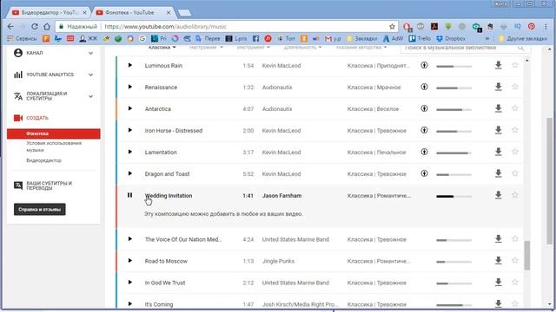Viewport: 556px width, 312px height.
Task: Star The Voice Of Our Nation track
Action: tap(515, 239)
